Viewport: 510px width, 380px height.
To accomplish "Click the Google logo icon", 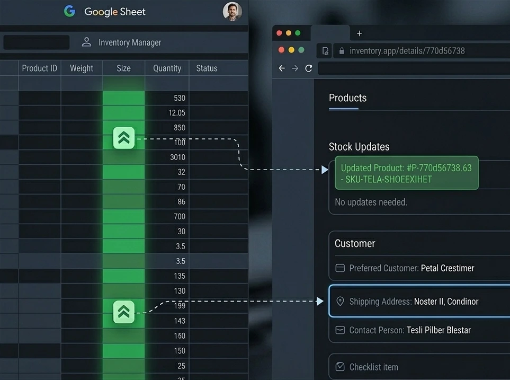I will click(x=69, y=11).
